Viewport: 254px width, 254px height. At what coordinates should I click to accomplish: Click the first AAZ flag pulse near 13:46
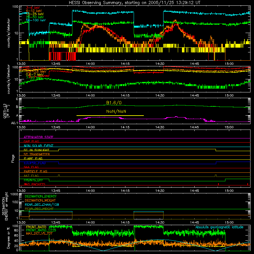click(59, 176)
